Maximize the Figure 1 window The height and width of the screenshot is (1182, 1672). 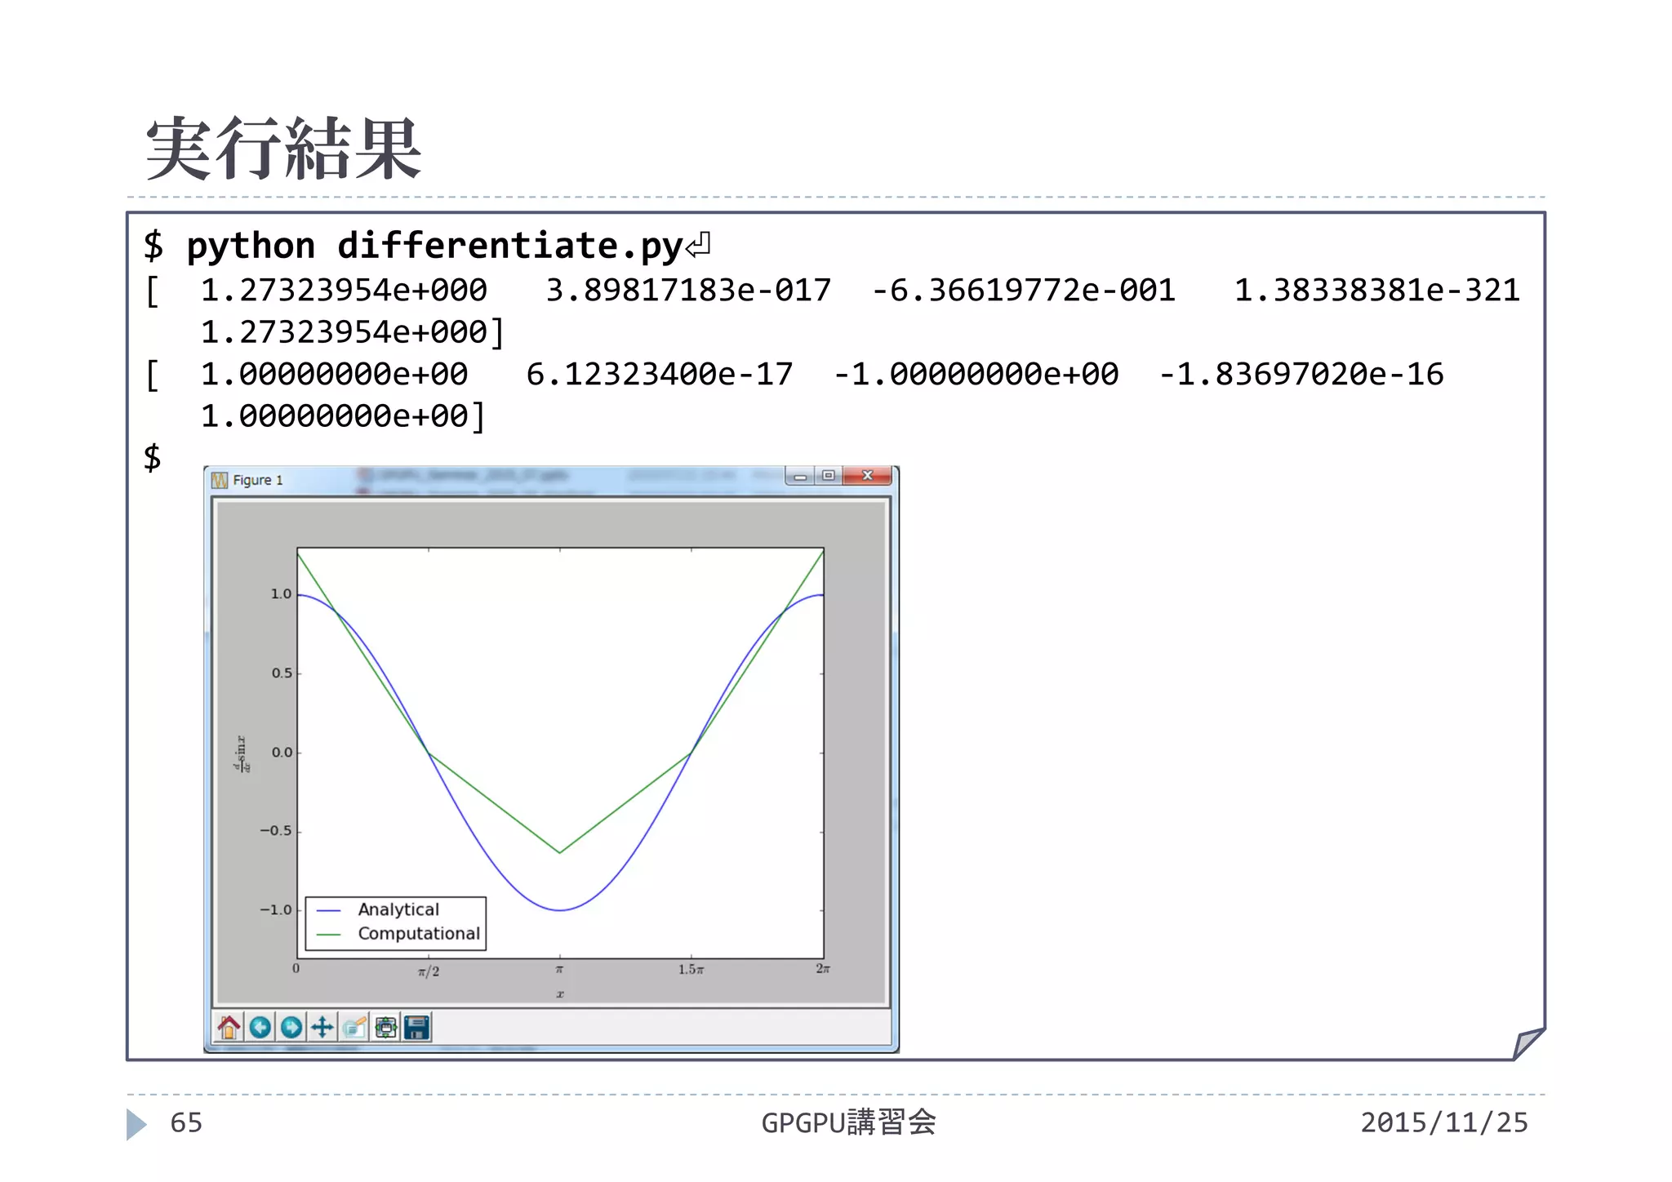click(x=829, y=476)
